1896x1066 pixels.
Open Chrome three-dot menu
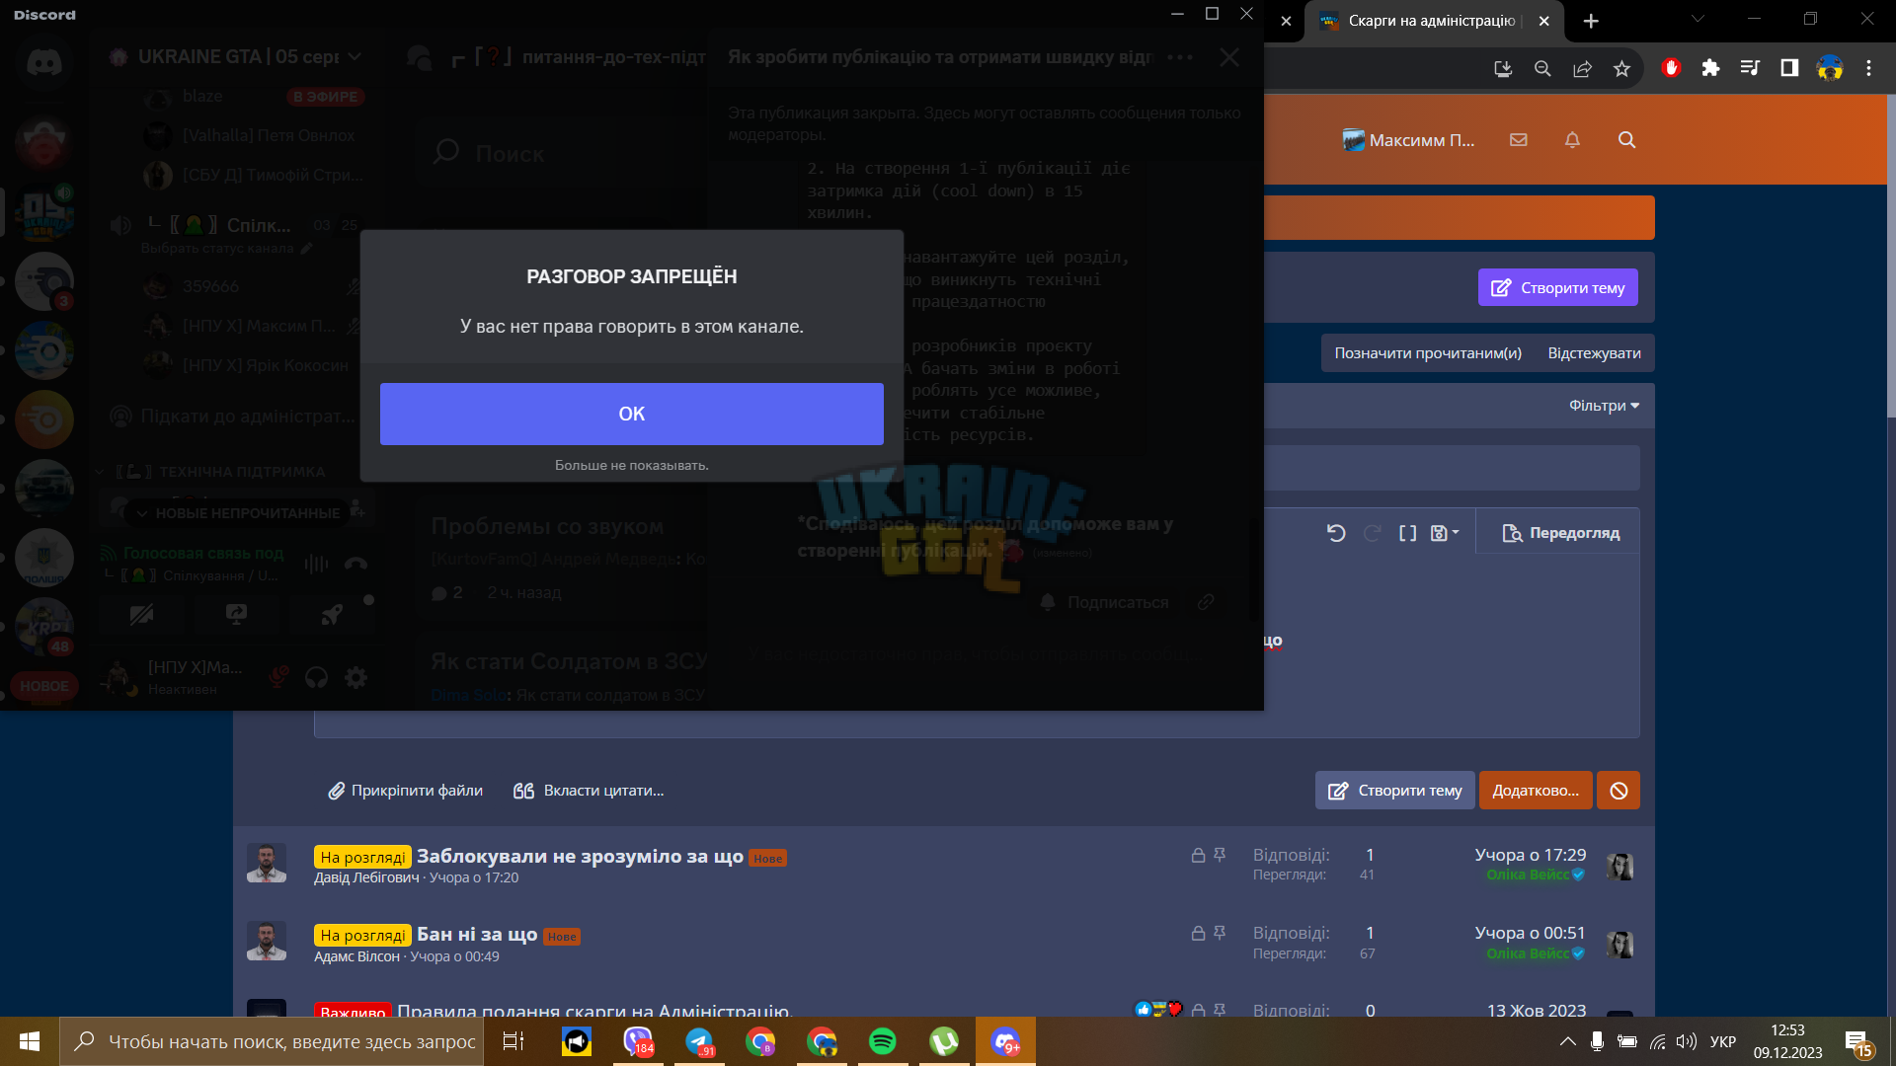pos(1868,68)
